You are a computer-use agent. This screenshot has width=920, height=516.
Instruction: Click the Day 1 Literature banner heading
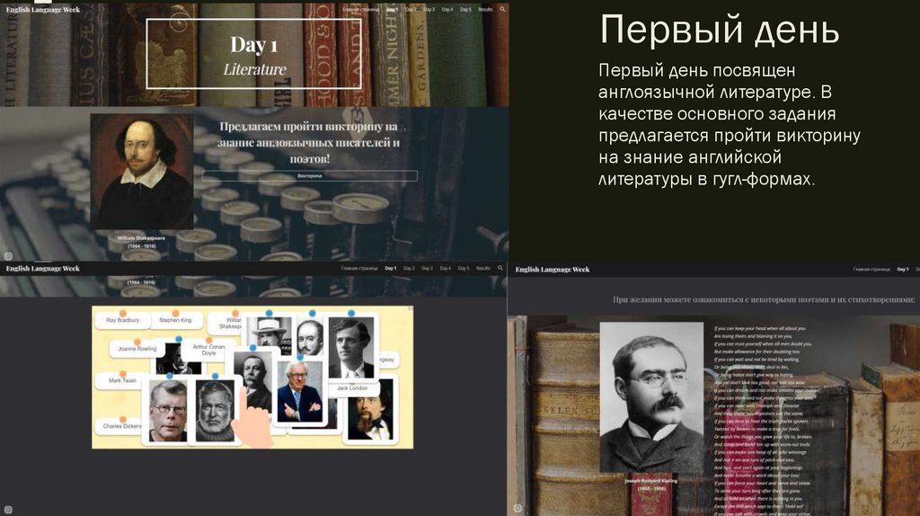coord(253,55)
